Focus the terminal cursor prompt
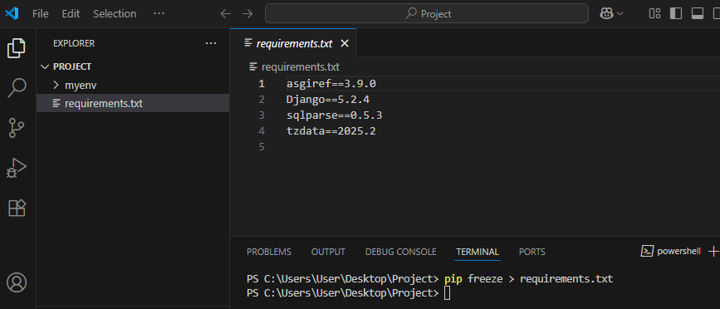Screen dimensions: 720x309 448,293
